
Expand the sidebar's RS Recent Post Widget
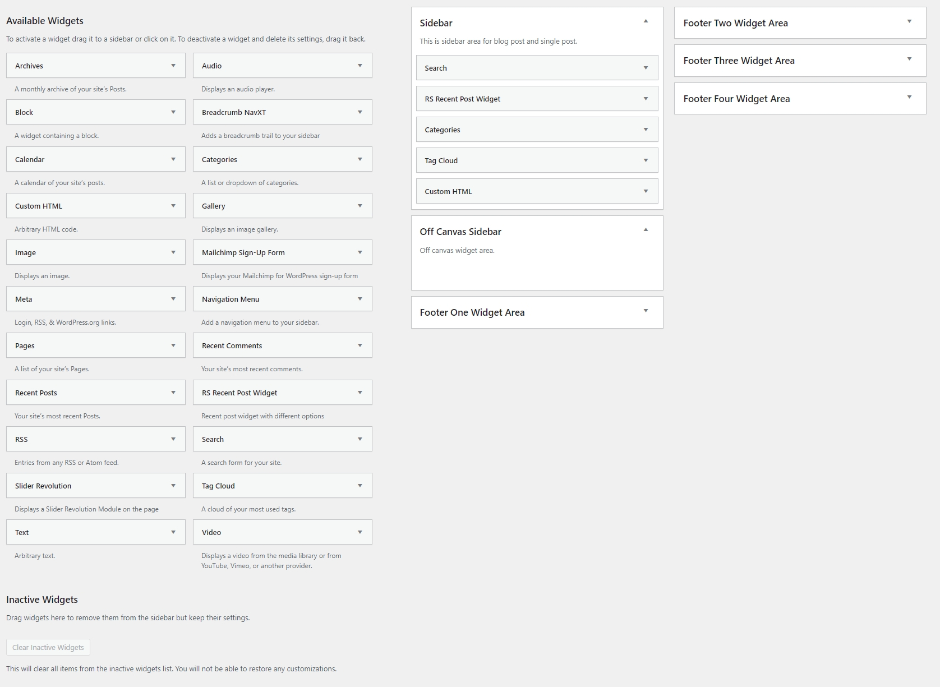click(646, 99)
